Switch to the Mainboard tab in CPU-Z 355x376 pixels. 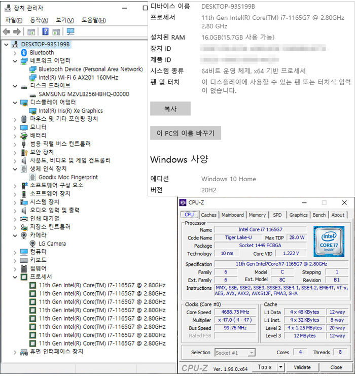(x=232, y=215)
